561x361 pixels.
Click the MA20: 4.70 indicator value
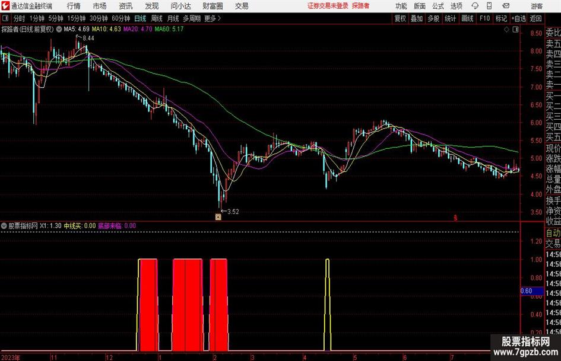point(138,29)
